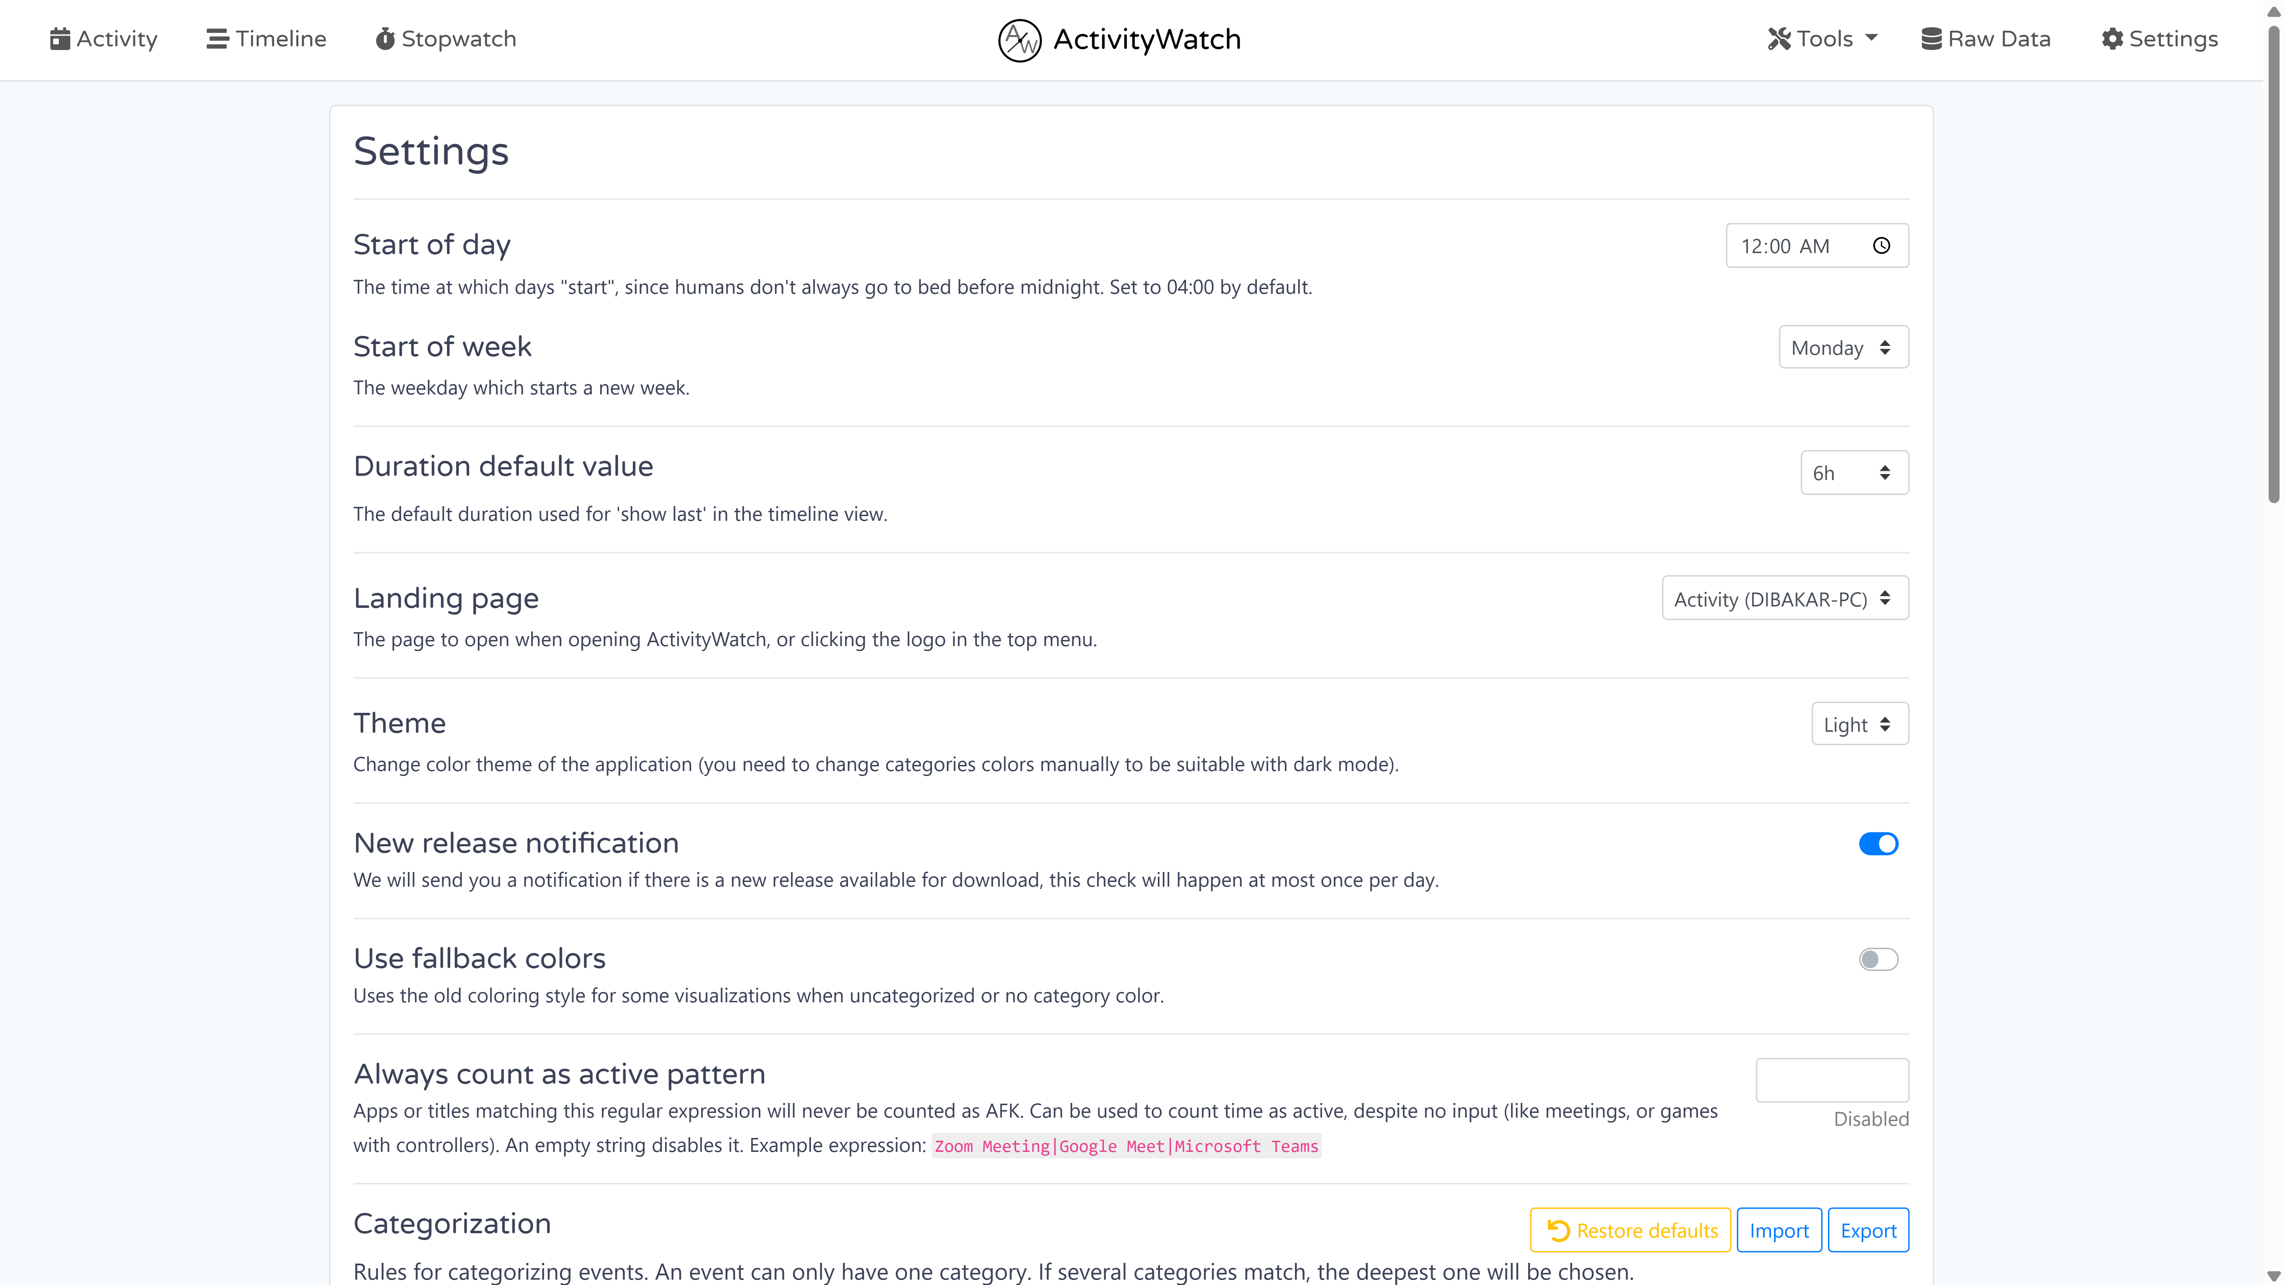Click the clock icon in Start of day field
Screen dimensions: 2285x1285
pyautogui.click(x=1882, y=246)
